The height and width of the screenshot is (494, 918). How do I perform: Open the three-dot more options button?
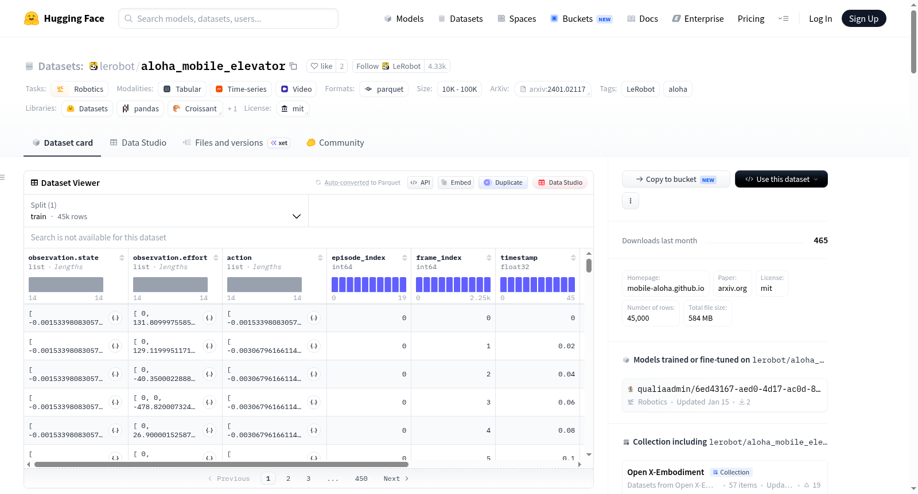(631, 201)
